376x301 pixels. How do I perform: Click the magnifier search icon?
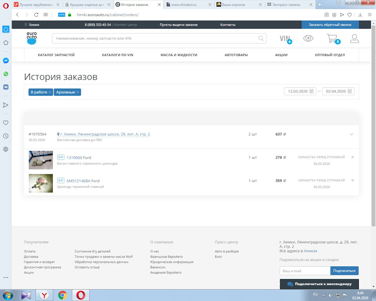261,38
